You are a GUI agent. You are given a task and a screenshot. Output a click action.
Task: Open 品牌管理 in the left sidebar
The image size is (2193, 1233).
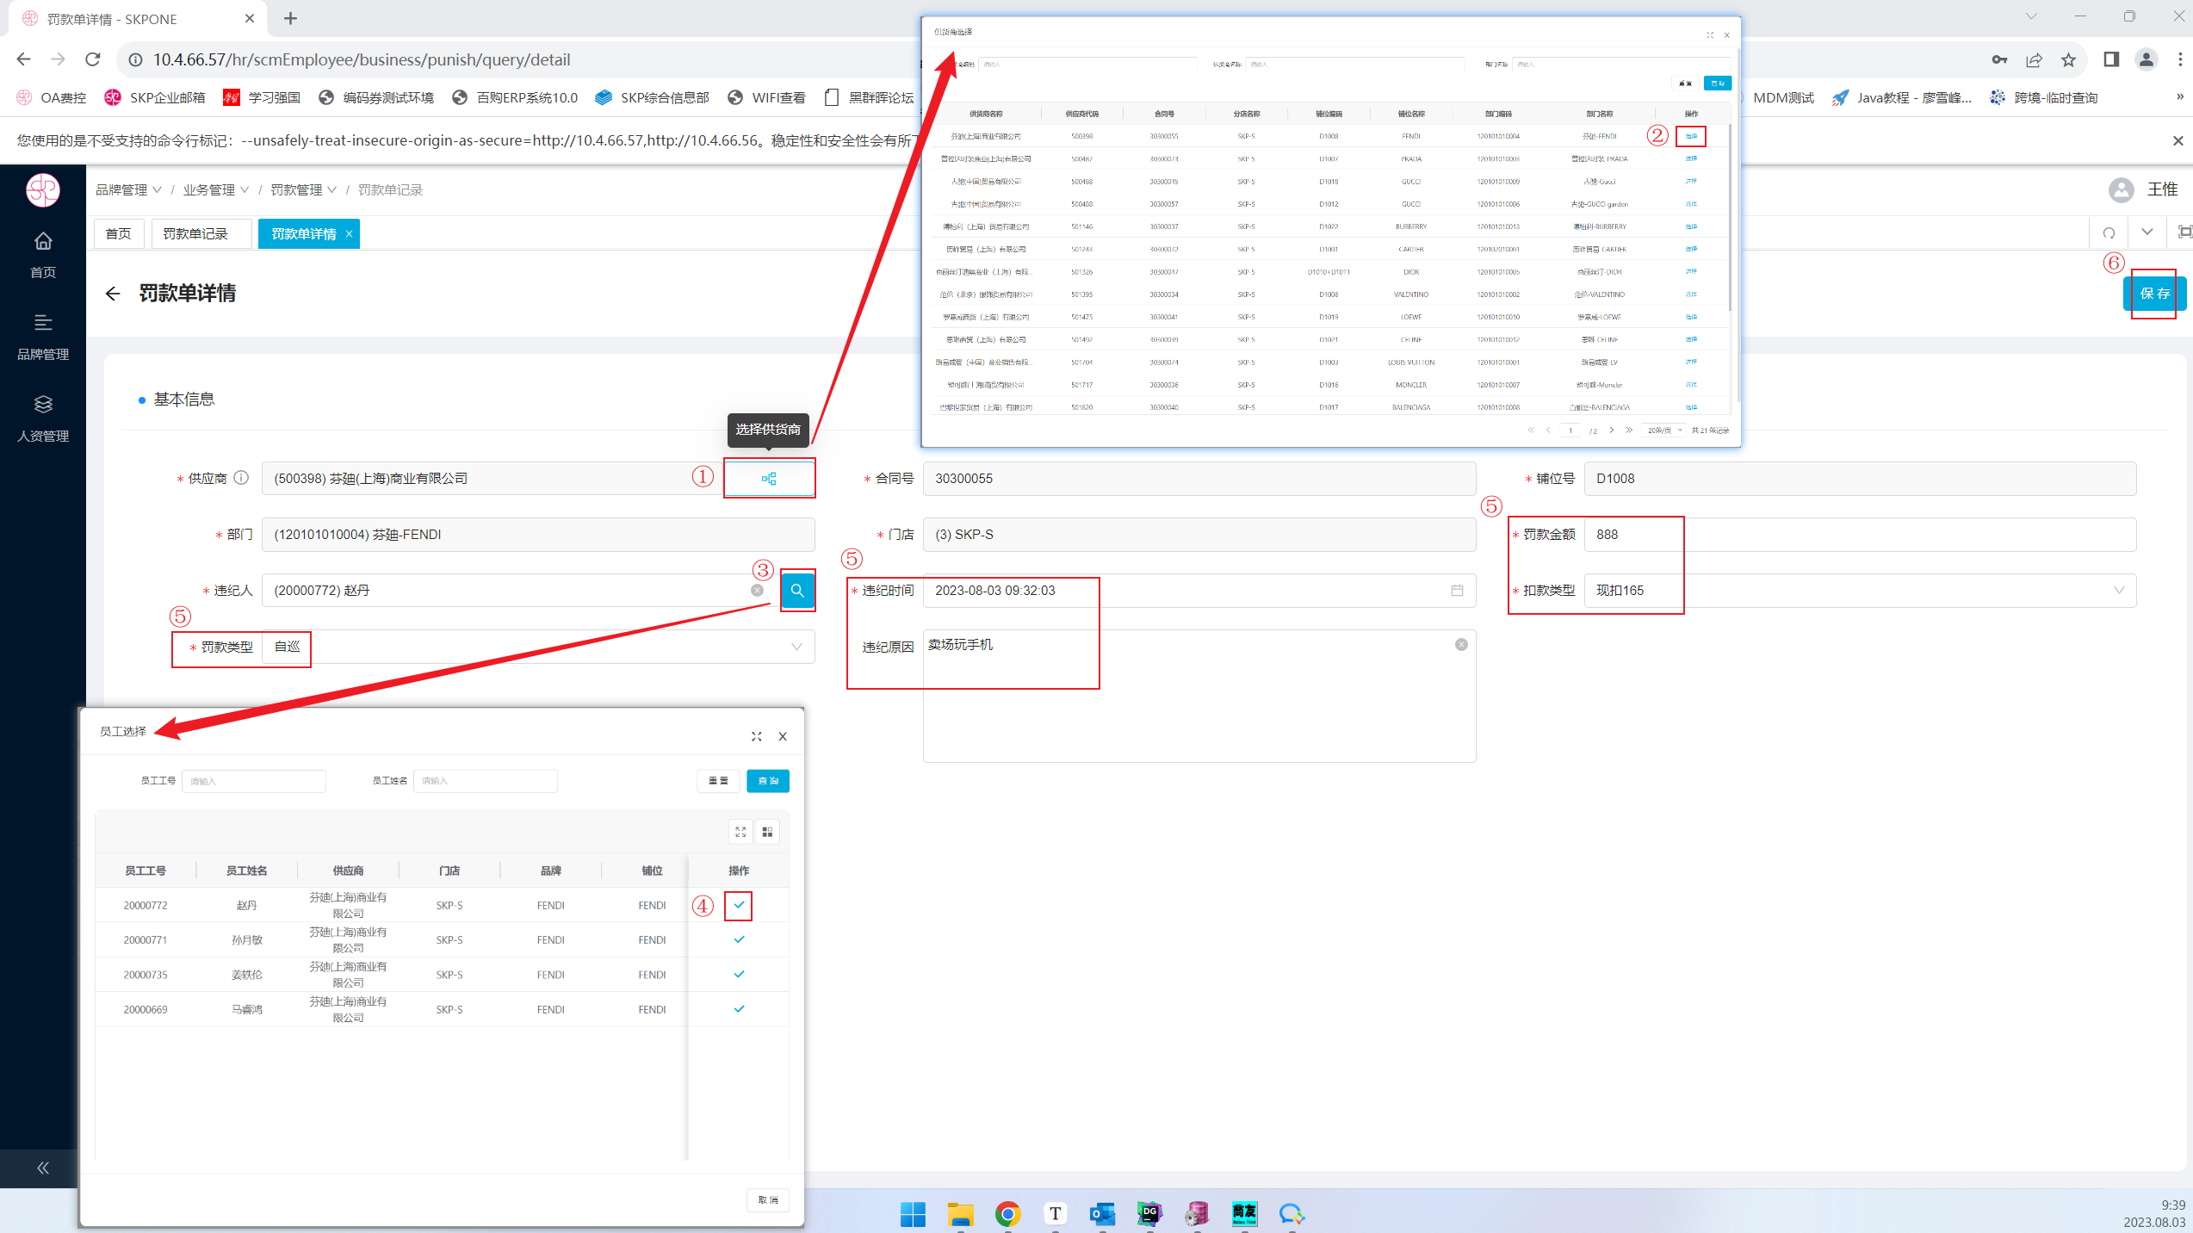[x=43, y=337]
